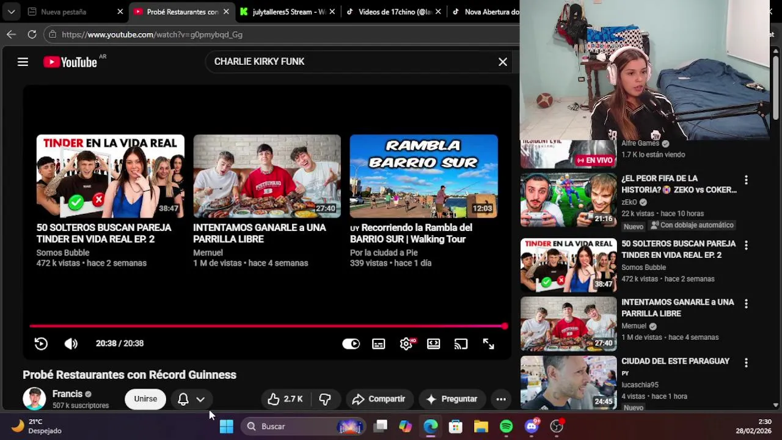
Task: Open the taskbar clock and date
Action: coord(753,426)
